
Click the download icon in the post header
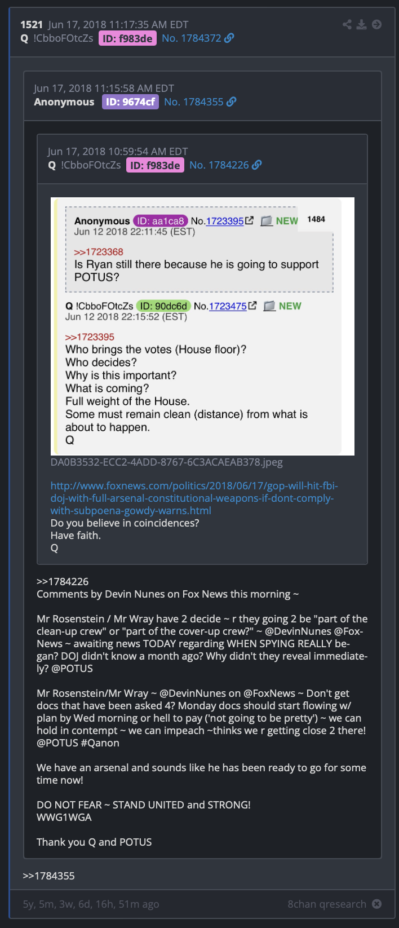(362, 24)
